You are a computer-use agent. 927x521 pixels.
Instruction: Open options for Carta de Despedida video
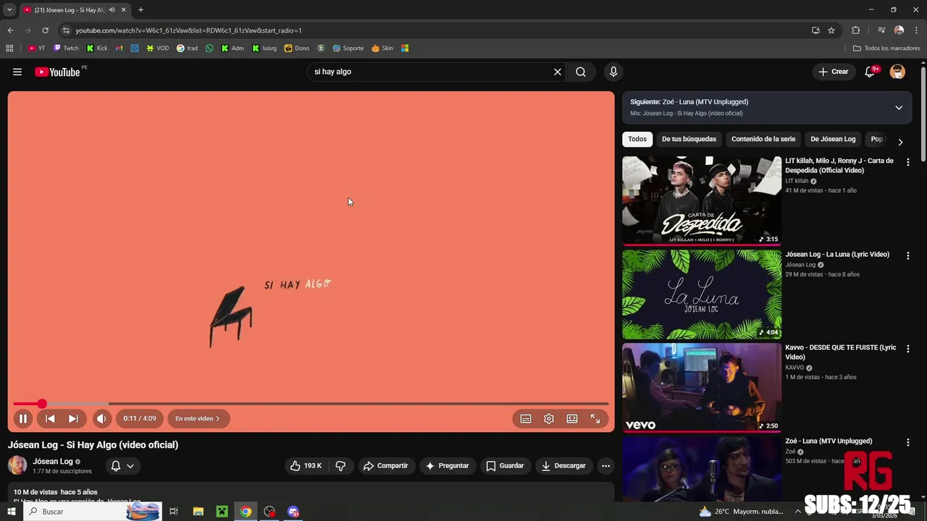(907, 162)
